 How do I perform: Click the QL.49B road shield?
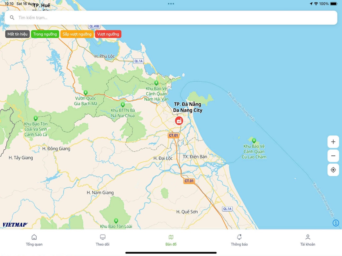click(94, 26)
